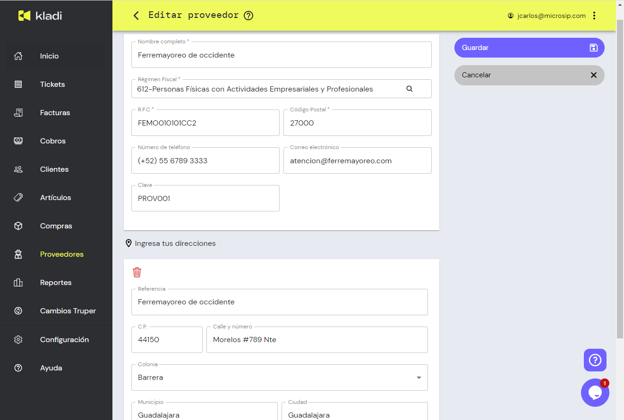Go to Facturas in the sidebar
Viewport: 624px width, 420px height.
55,113
